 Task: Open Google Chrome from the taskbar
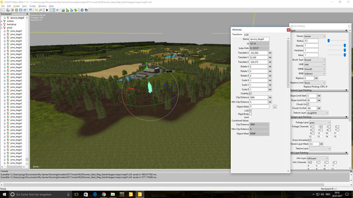click(104, 194)
